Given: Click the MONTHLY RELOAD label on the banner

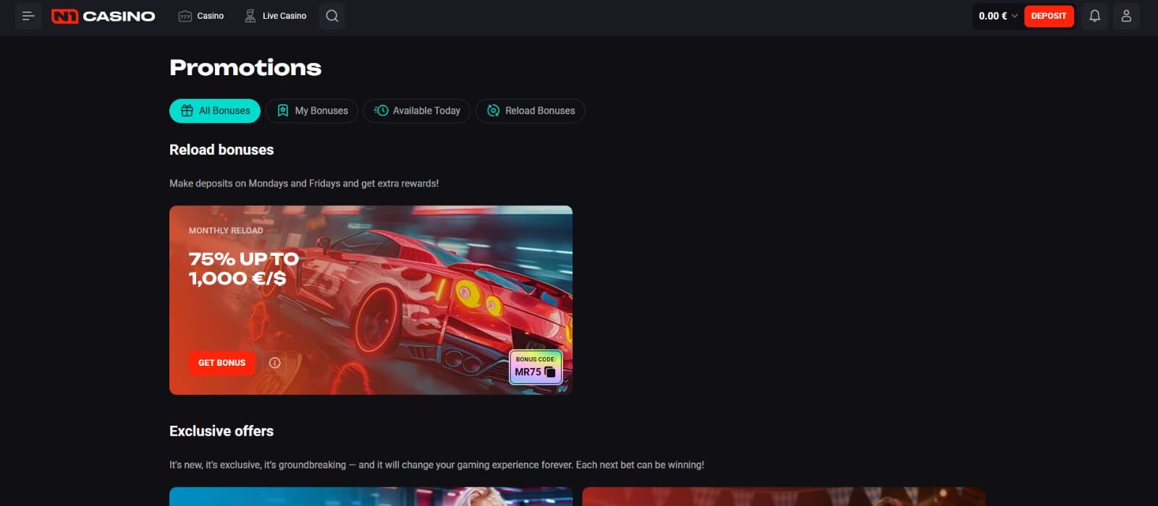Looking at the screenshot, I should 226,231.
